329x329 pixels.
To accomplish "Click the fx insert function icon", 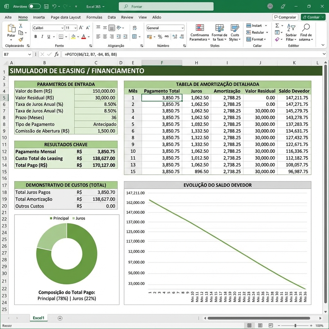I will coord(57,54).
